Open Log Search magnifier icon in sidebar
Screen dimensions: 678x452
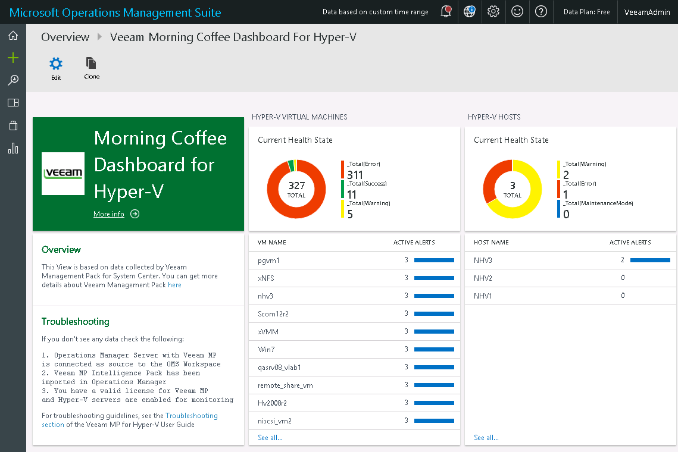pyautogui.click(x=13, y=80)
